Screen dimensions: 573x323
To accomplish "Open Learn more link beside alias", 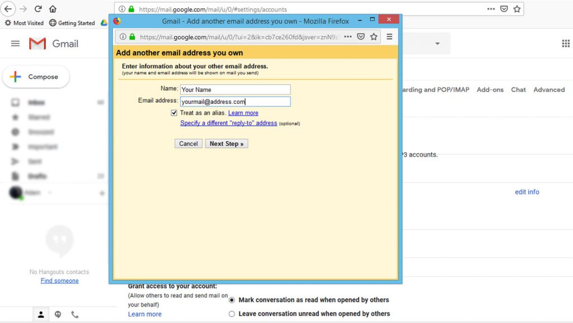I will (x=243, y=113).
